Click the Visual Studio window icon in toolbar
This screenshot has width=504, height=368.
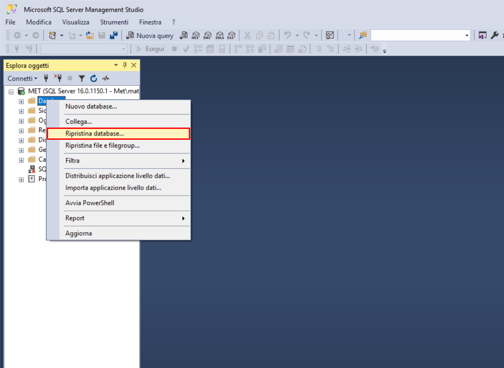(482, 36)
